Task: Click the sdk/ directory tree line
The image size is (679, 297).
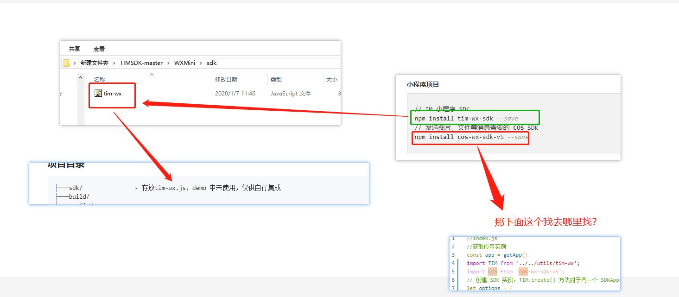Action: (69, 188)
